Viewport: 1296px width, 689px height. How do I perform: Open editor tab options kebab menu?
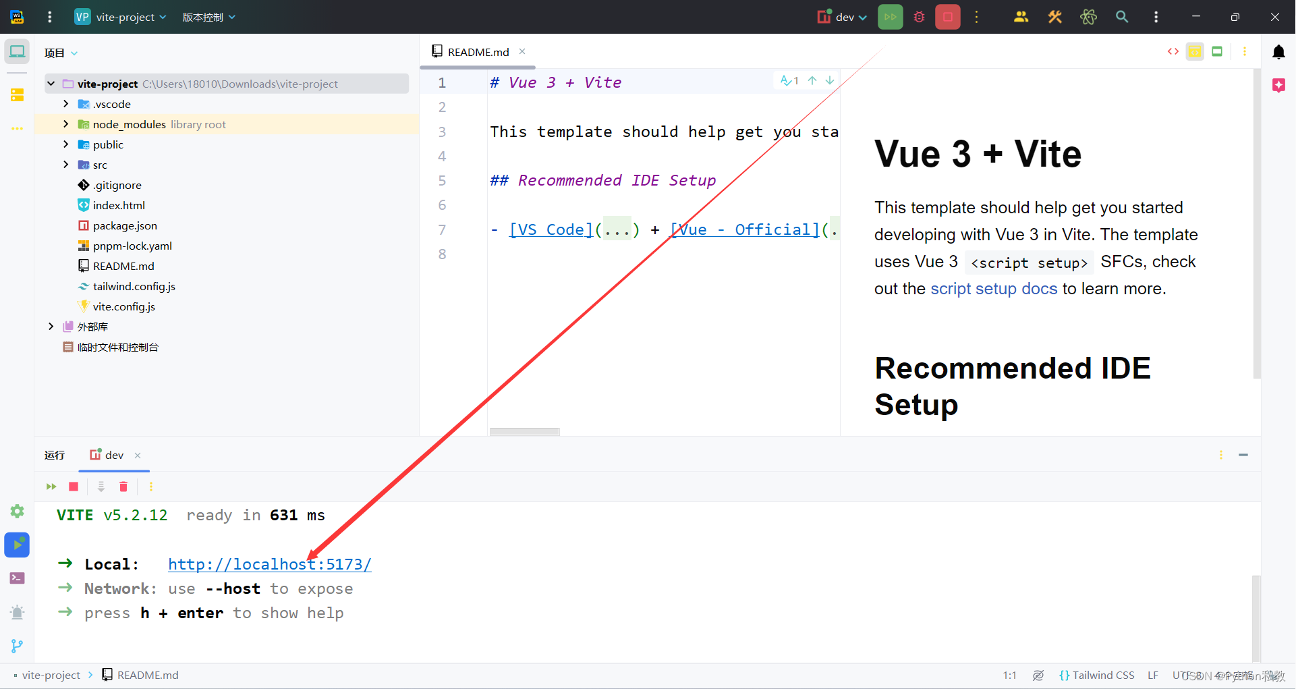1245,51
